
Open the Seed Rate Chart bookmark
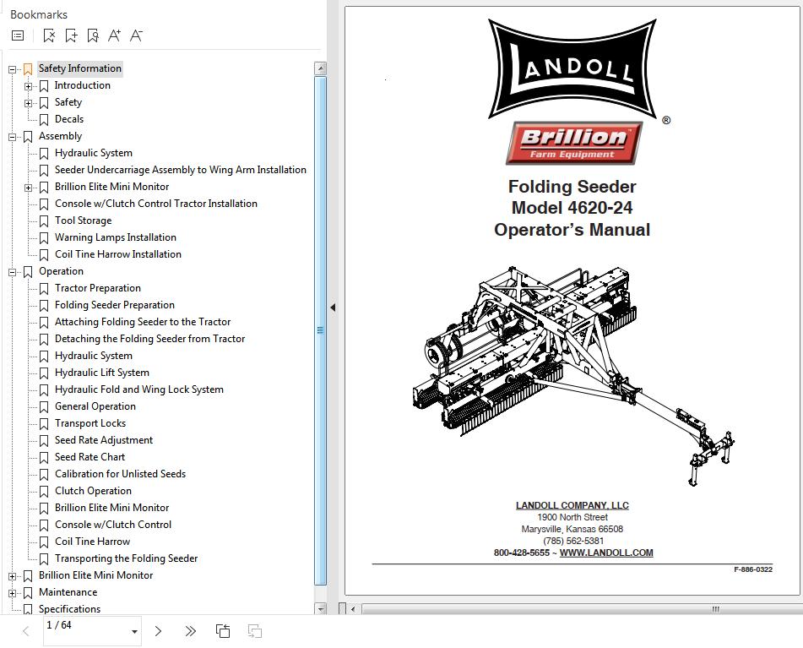click(x=90, y=457)
